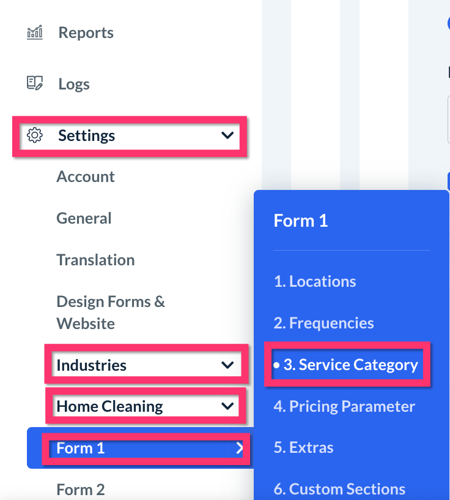Click the Settings gear icon
Image resolution: width=450 pixels, height=500 pixels.
coord(35,135)
